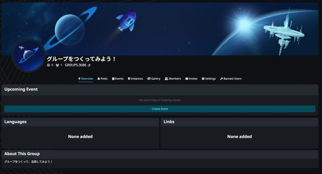This screenshot has width=322, height=174.
Task: Click the images icon for Gallery
Action: click(x=149, y=79)
